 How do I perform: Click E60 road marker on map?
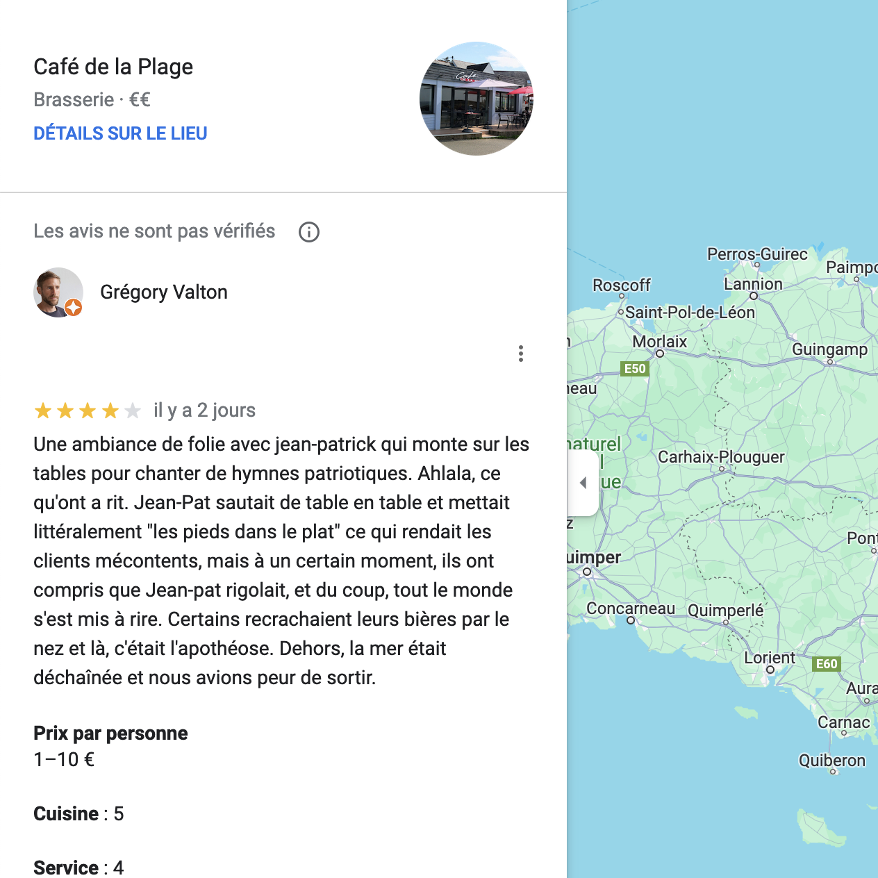[x=827, y=663]
